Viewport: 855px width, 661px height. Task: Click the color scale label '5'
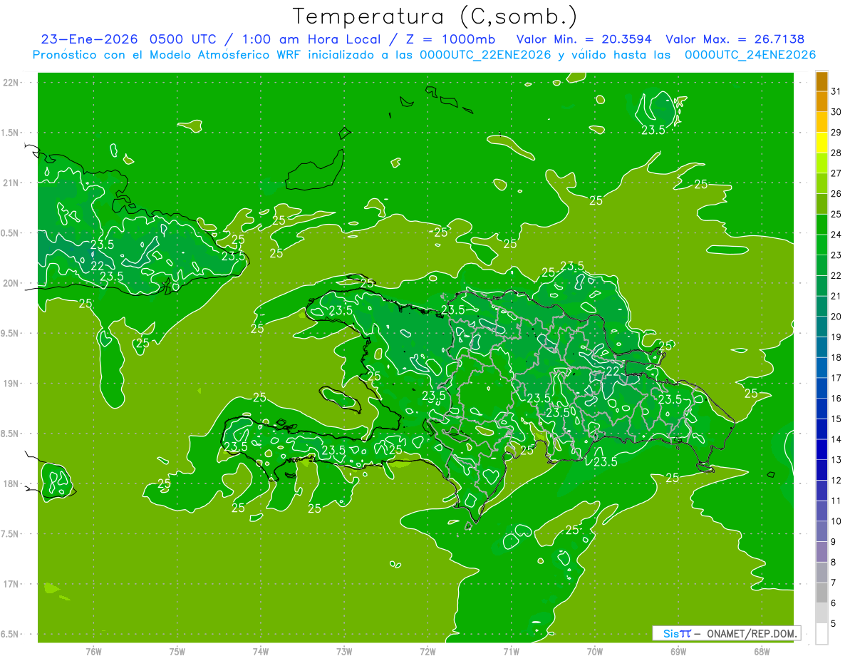click(x=833, y=623)
